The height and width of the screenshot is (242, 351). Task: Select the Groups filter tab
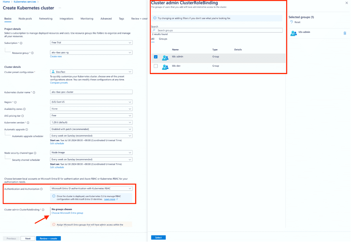pyautogui.click(x=163, y=39)
